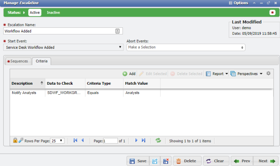The image size is (280, 166).
Task: Select the Notify Analysts criteria row
Action: [24, 93]
